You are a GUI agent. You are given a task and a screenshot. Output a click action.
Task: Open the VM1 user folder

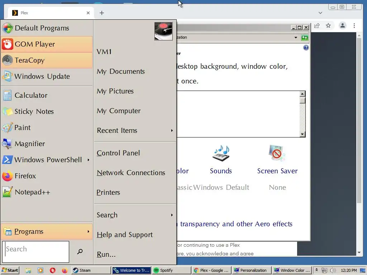point(135,52)
